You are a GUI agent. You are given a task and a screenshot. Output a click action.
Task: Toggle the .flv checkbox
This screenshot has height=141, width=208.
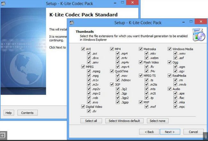click(147, 67)
